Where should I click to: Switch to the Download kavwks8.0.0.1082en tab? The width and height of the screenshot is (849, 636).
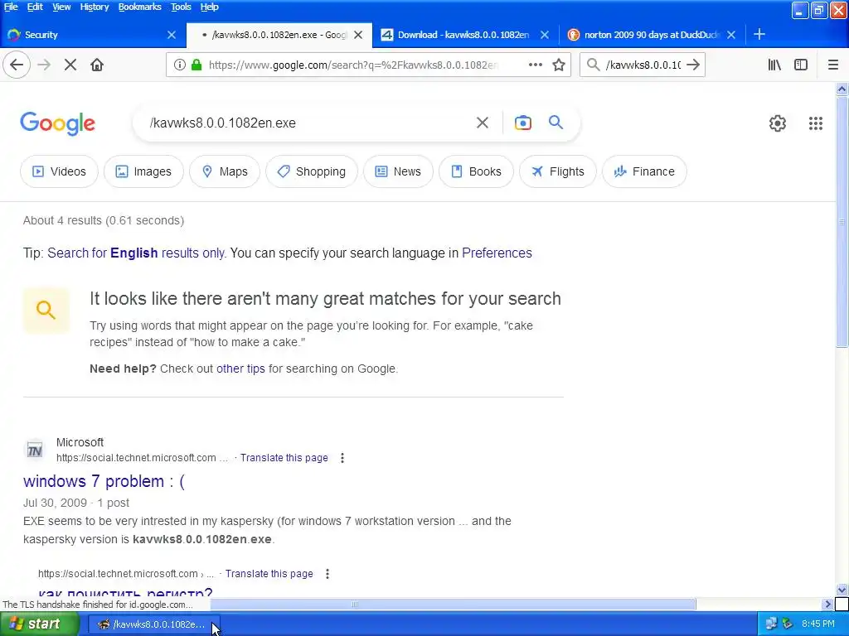click(x=464, y=35)
